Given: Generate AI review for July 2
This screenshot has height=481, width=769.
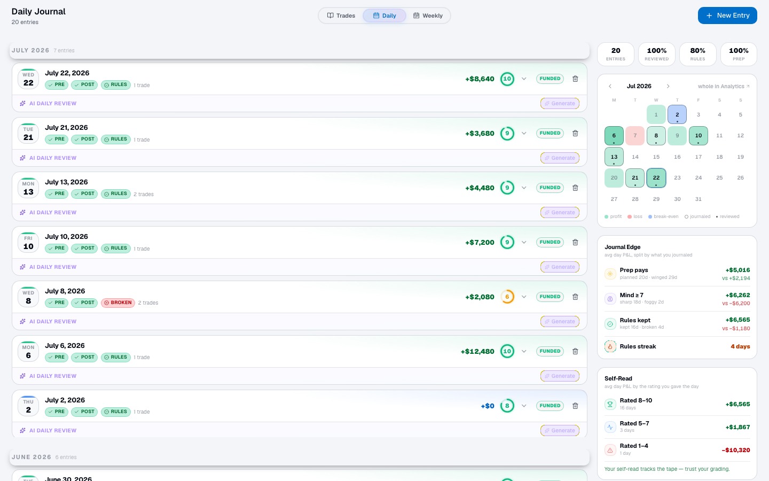Looking at the screenshot, I should [560, 431].
